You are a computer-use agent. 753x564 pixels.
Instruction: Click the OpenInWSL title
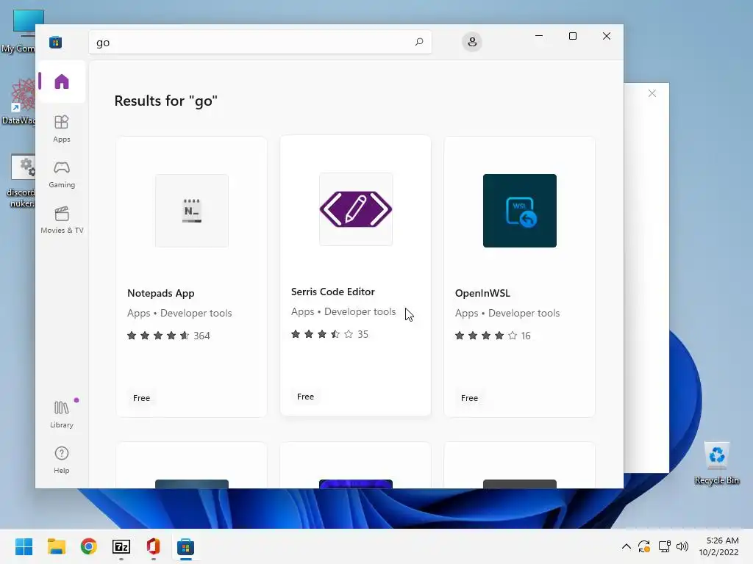coord(482,293)
